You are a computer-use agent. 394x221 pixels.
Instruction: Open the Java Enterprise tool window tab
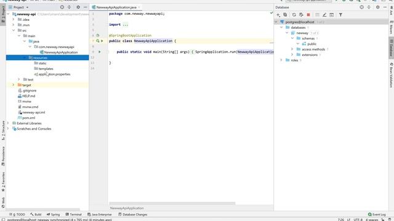coord(100,214)
